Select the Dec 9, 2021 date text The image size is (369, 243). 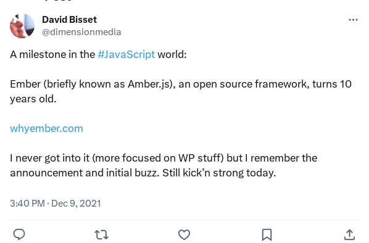point(76,204)
